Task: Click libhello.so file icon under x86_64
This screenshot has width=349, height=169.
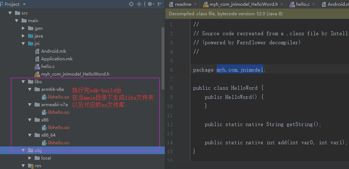Action: 44,143
